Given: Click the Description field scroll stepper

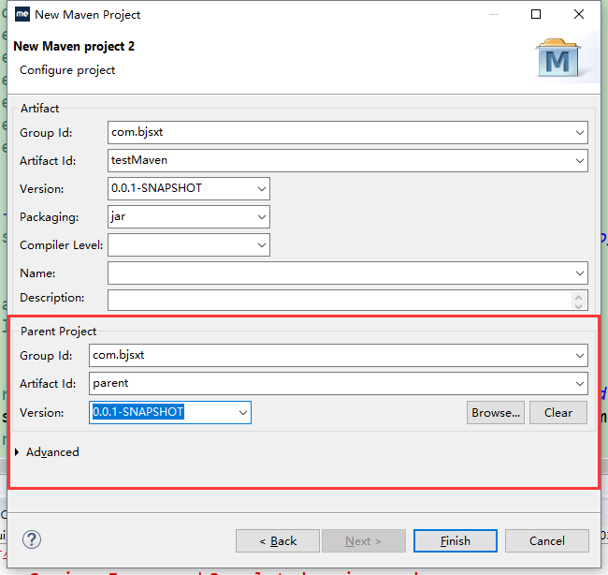Looking at the screenshot, I should point(578,301).
